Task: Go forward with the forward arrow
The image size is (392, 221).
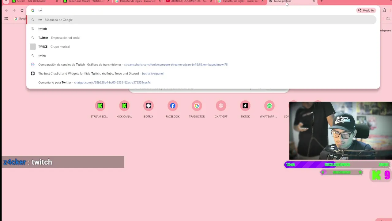Action: coord(14,10)
